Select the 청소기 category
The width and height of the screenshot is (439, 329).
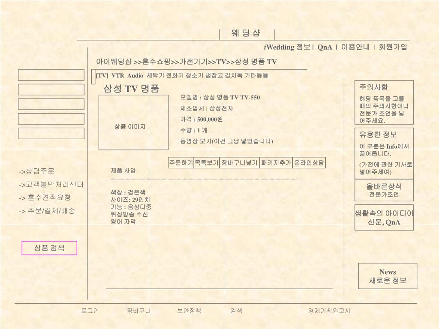click(194, 75)
